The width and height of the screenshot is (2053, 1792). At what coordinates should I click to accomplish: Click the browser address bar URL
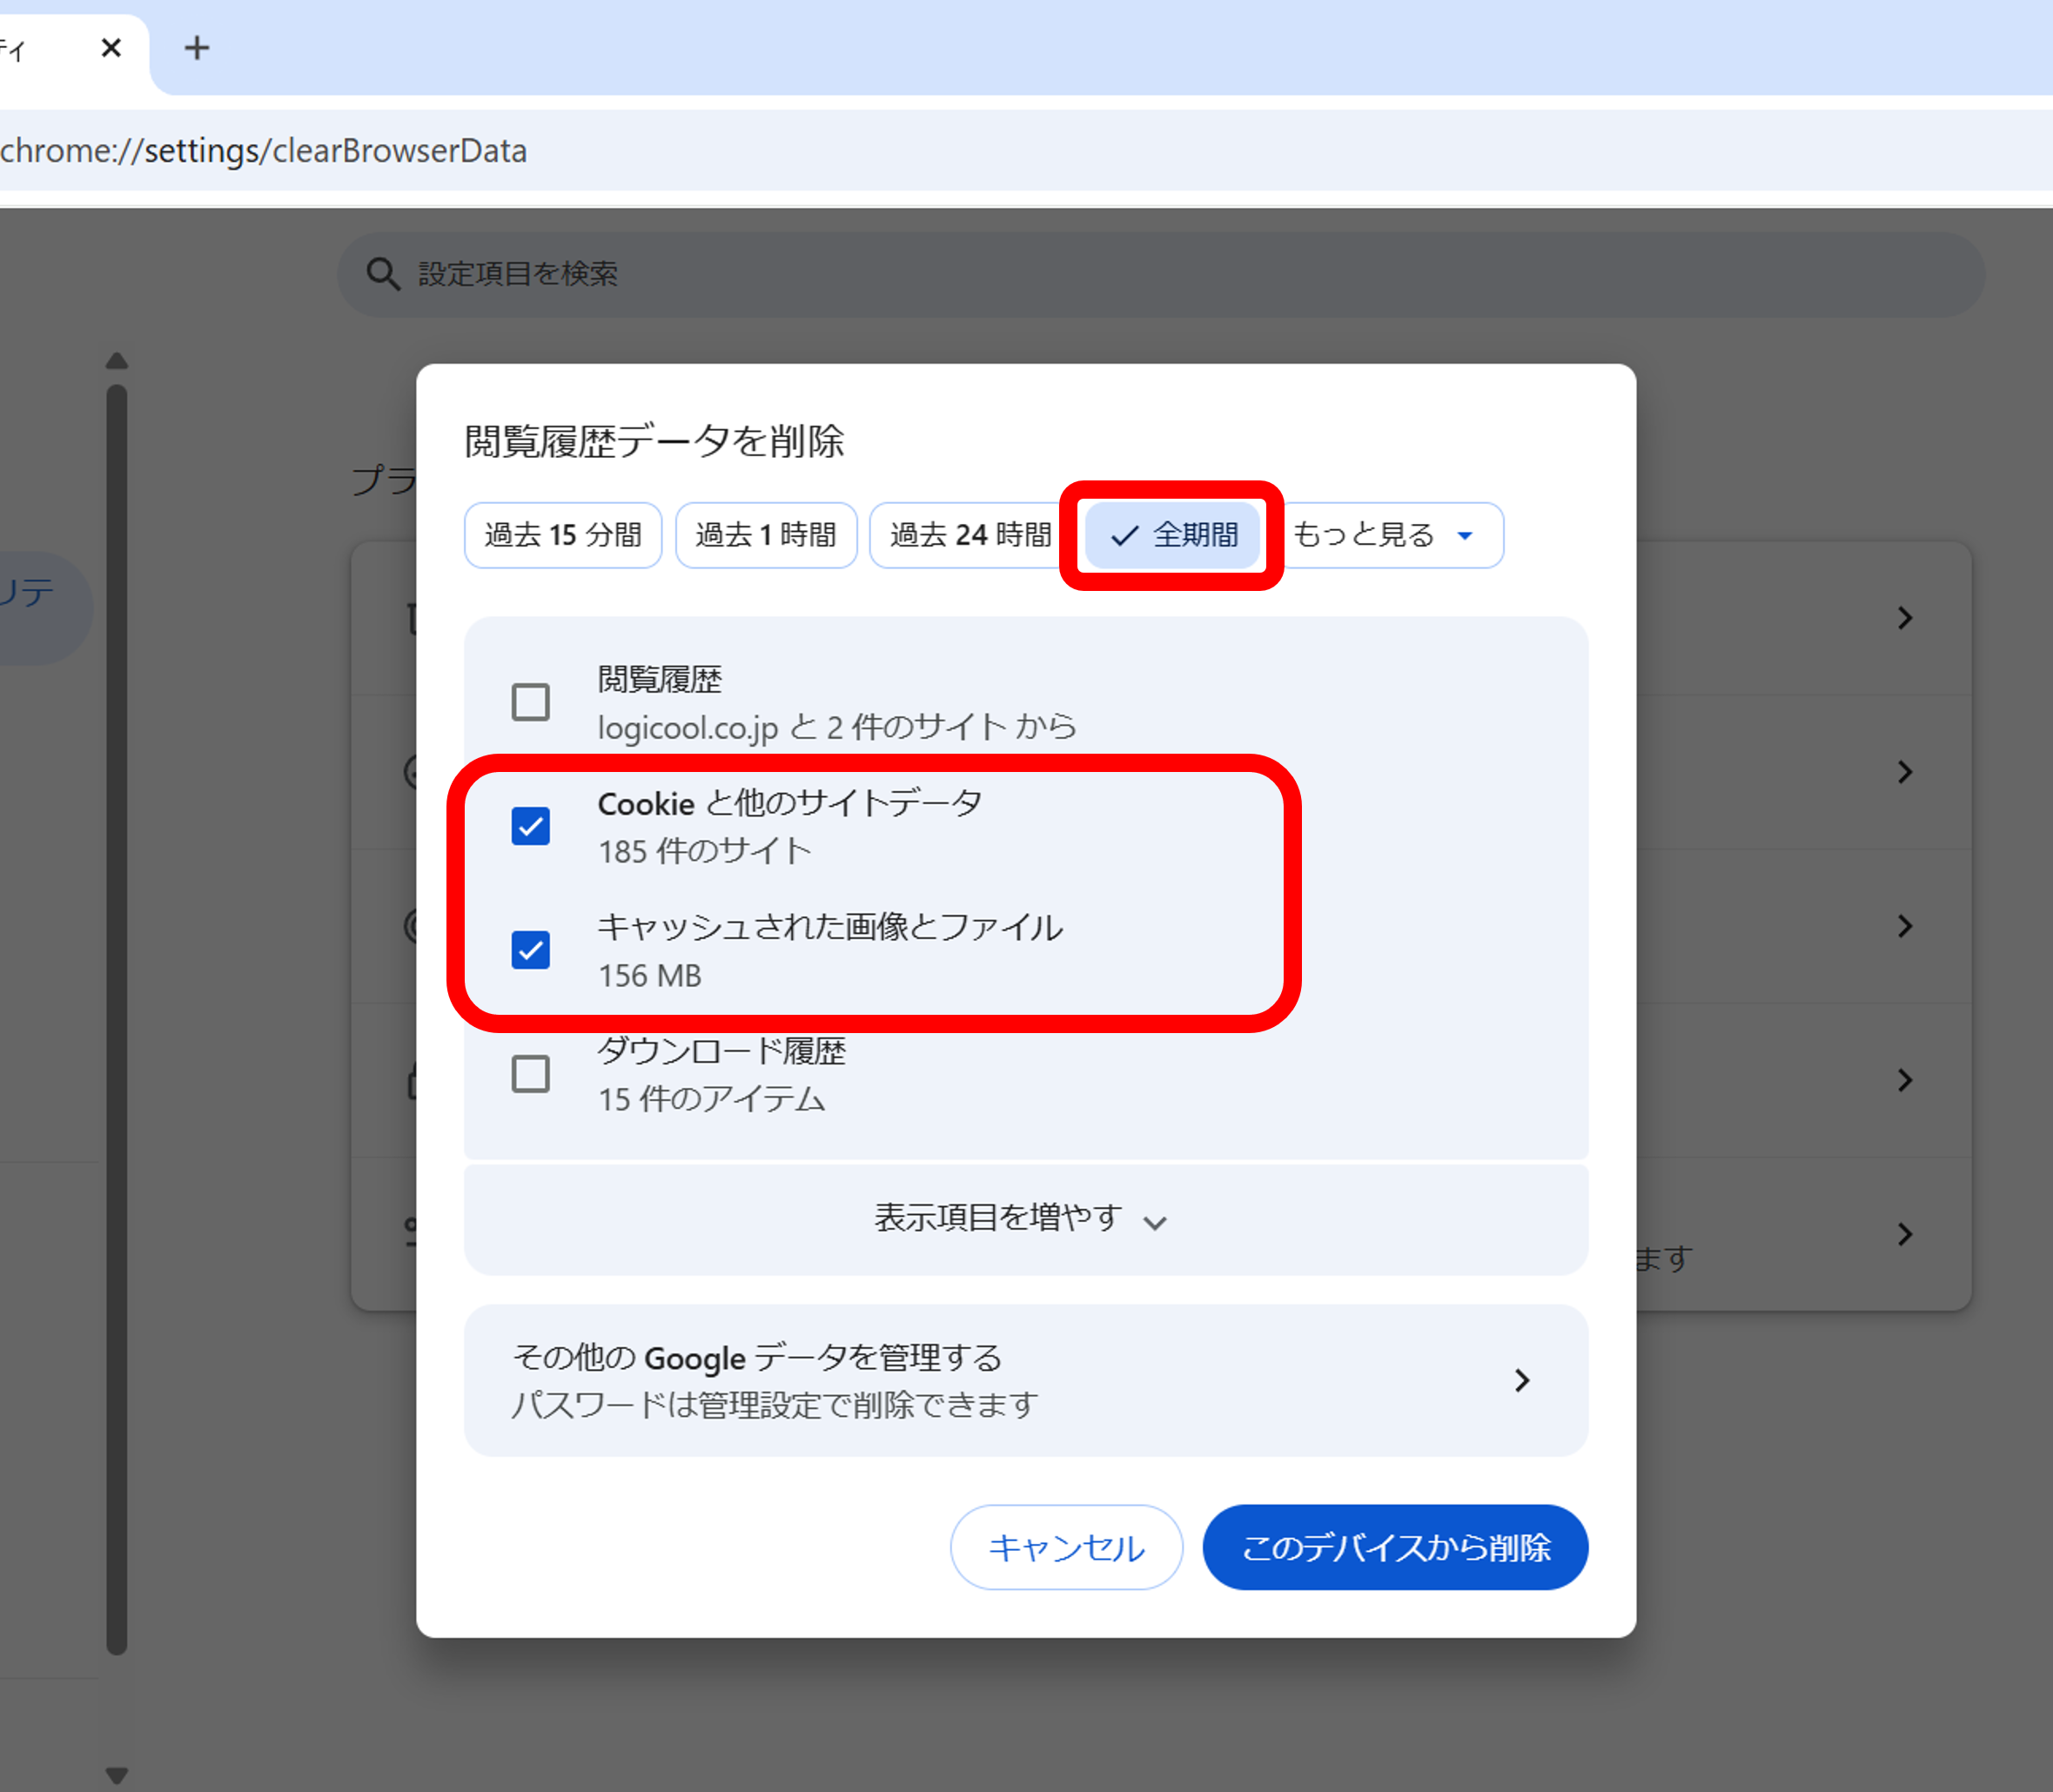pyautogui.click(x=264, y=151)
